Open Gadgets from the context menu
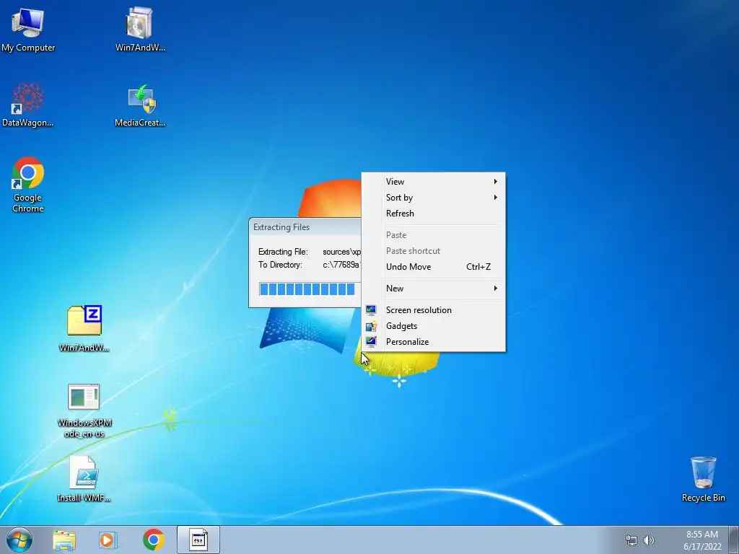 point(434,326)
